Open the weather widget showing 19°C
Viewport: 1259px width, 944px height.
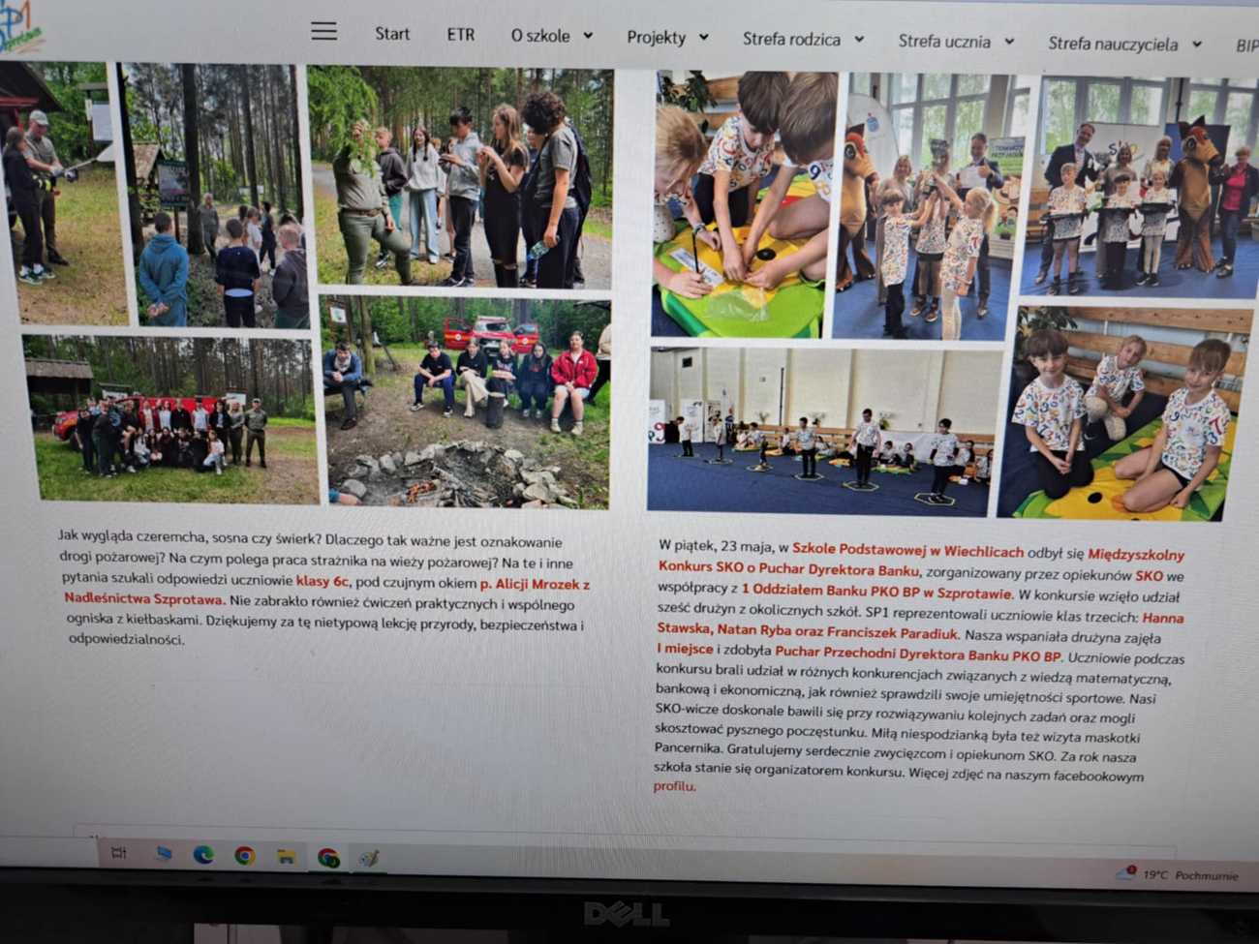tap(1178, 874)
